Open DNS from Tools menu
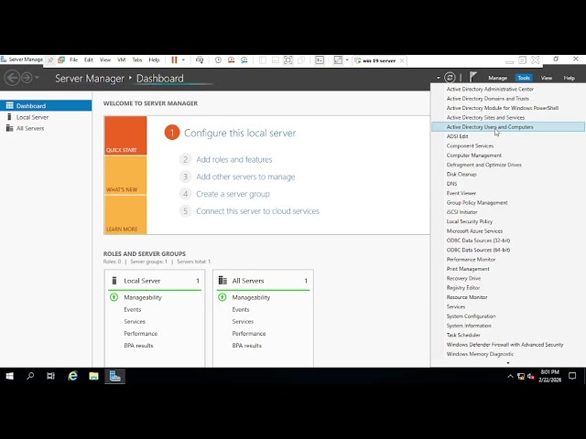The width and height of the screenshot is (586, 439). click(451, 184)
